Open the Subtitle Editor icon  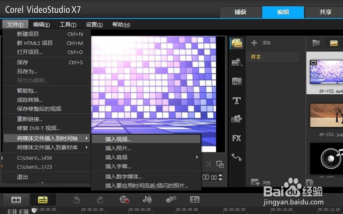[195, 199]
